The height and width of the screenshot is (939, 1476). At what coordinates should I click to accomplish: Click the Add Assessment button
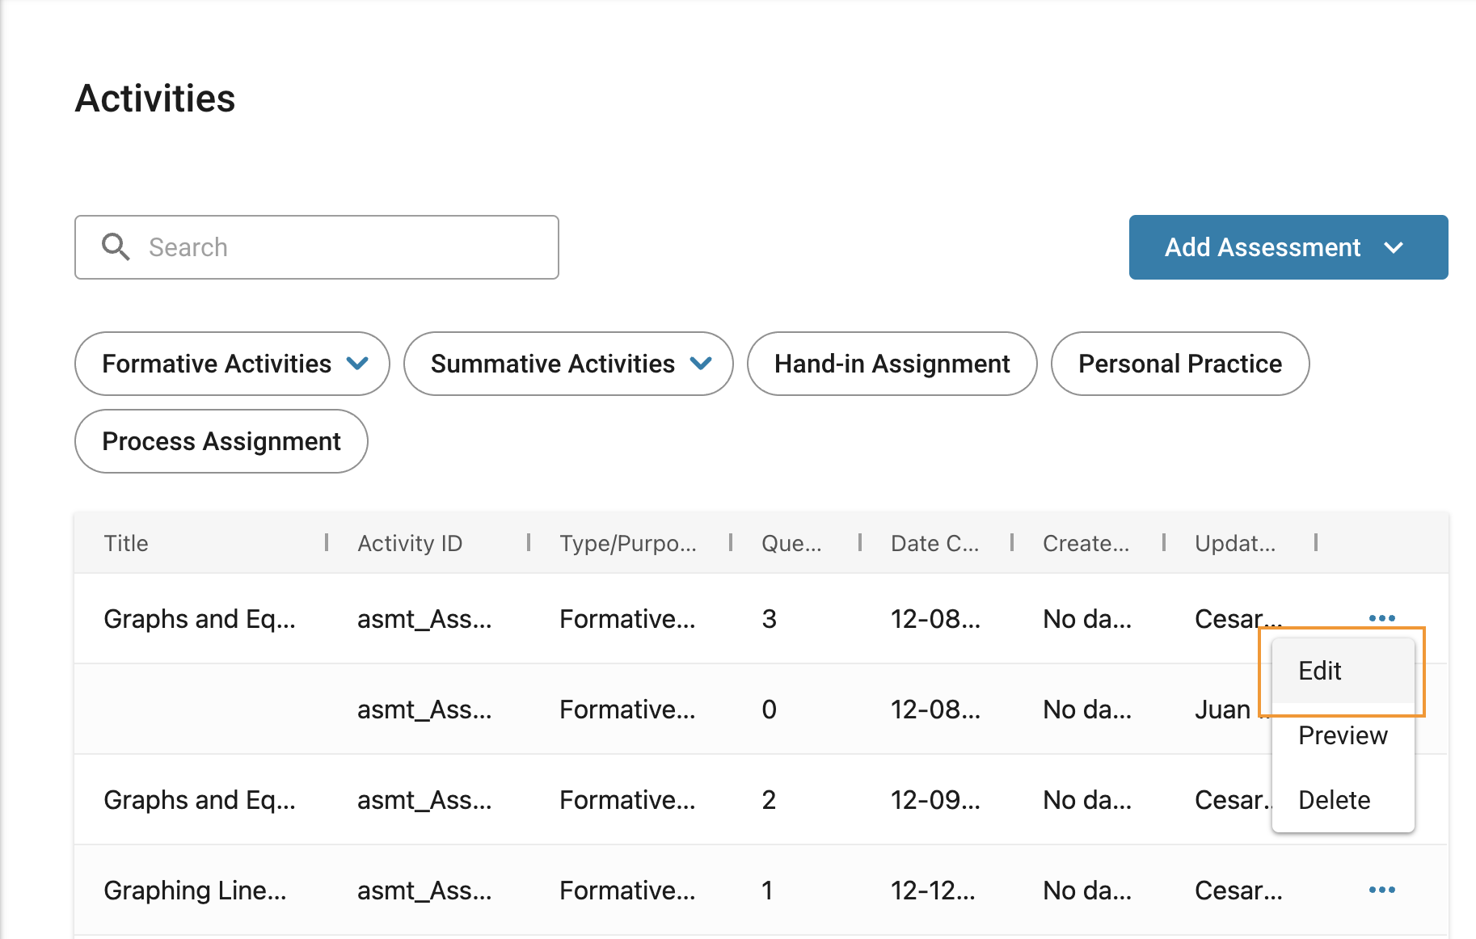[x=1263, y=247]
